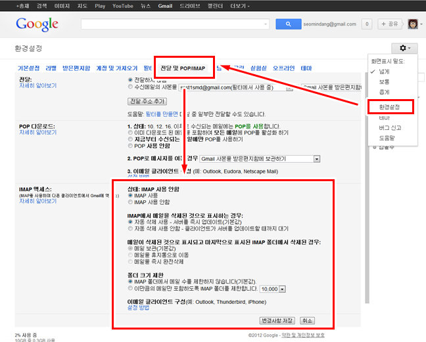Viewport: 426px width, 342px height.
Task: Select 메일을 즉시 완전삭제 radio button
Action: coord(130,261)
